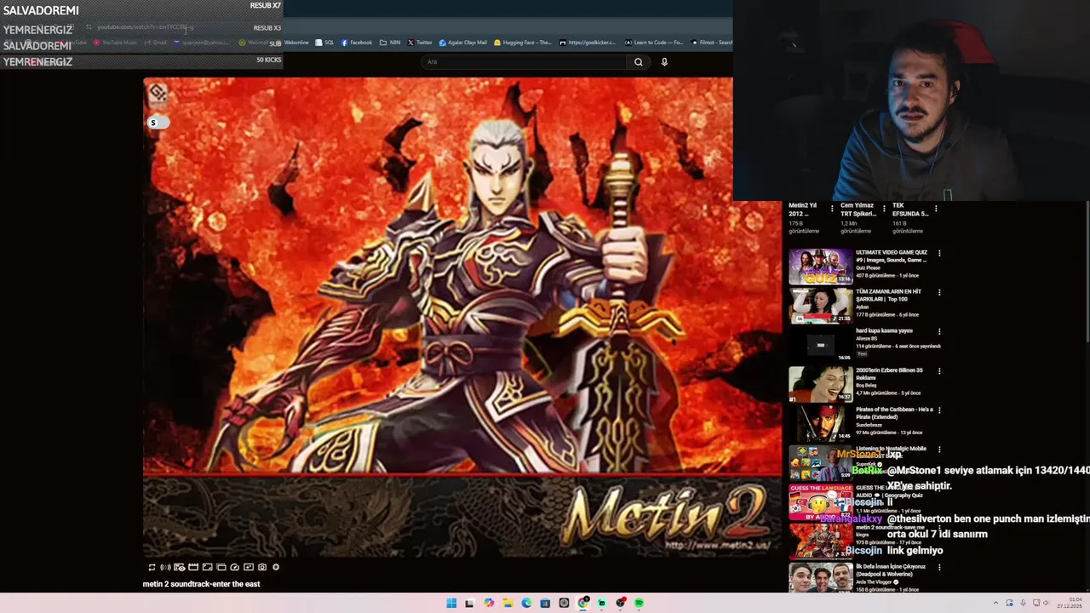
Task: Open the NBN bookmark folder
Action: 390,43
